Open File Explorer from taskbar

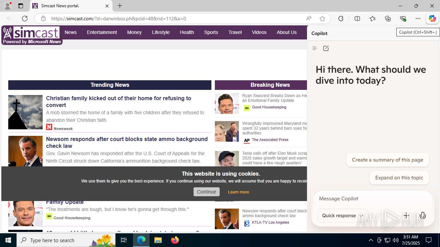click(x=158, y=240)
